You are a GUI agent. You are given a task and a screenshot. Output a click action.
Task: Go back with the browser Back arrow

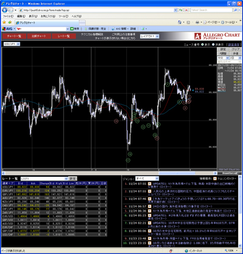click(x=5, y=10)
